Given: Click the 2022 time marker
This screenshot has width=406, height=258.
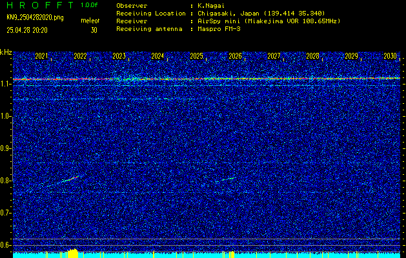Looking at the screenshot, I should click(80, 56).
